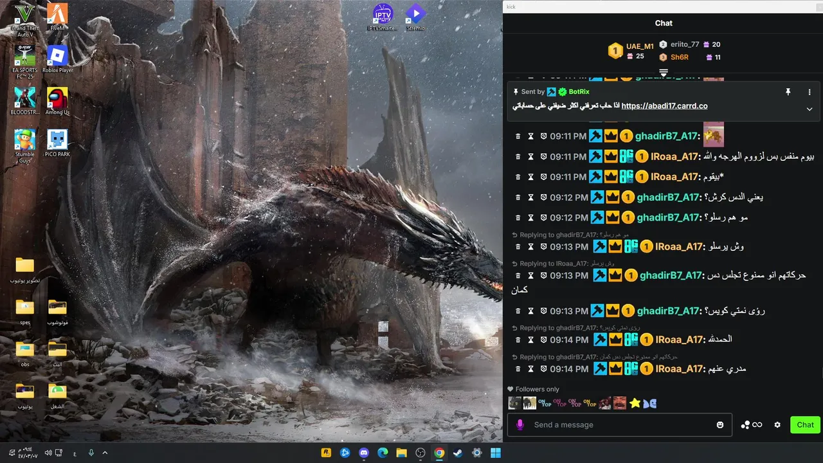
Task: Open the Among Us desktop shortcut
Action: (x=57, y=102)
